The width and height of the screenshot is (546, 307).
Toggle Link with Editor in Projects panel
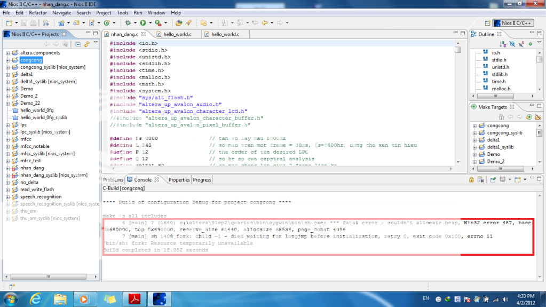[x=86, y=44]
